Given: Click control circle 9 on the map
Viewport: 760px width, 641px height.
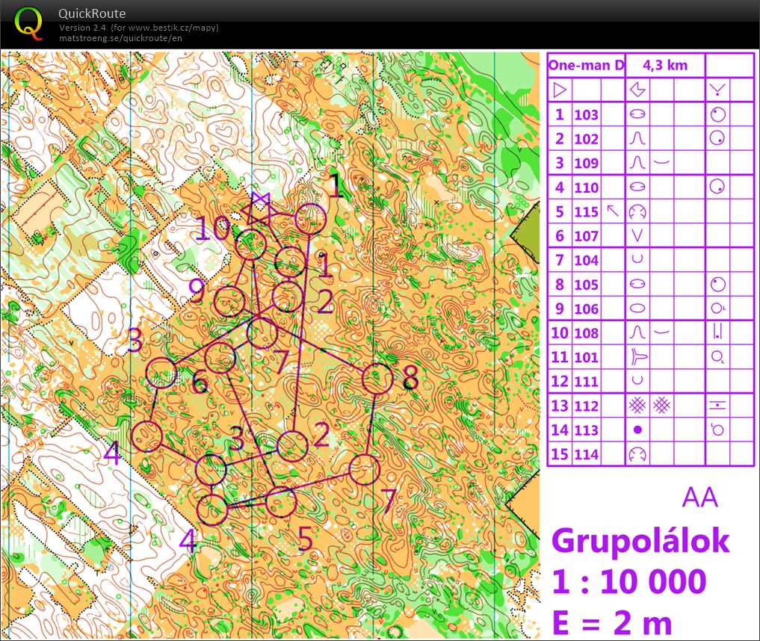Looking at the screenshot, I should [229, 301].
